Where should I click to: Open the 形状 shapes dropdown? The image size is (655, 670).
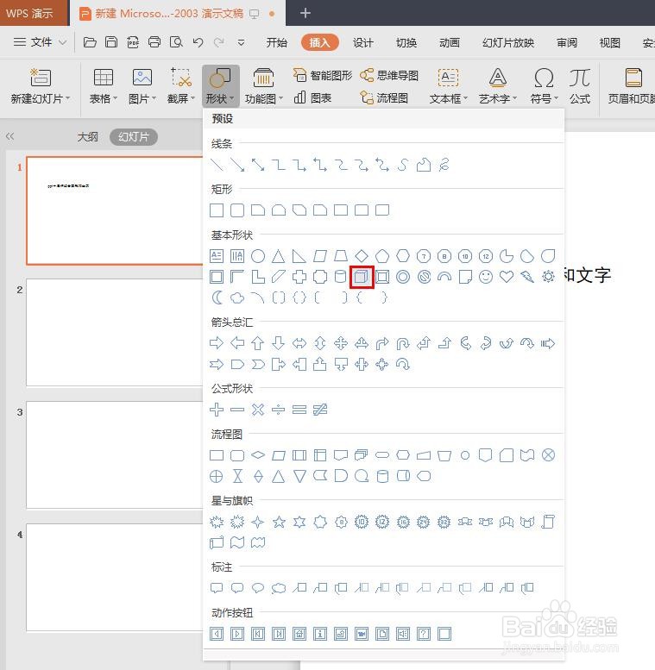tap(220, 86)
